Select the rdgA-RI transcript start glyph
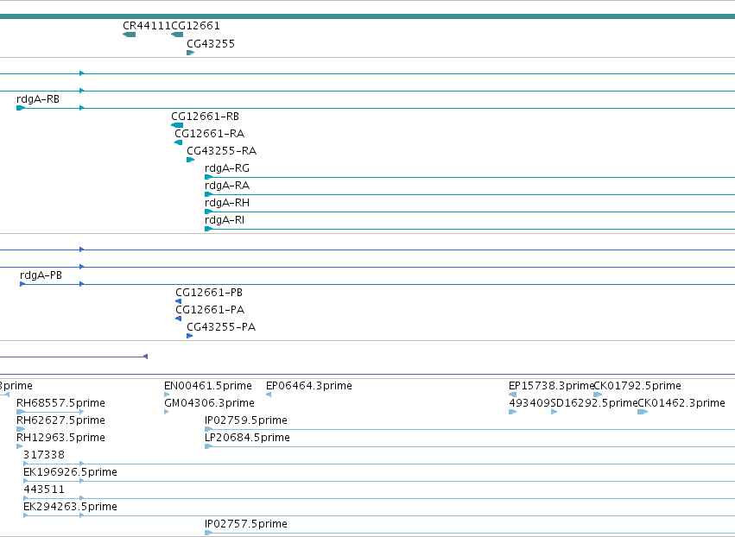Viewport: 735px width, 537px height. (x=209, y=229)
